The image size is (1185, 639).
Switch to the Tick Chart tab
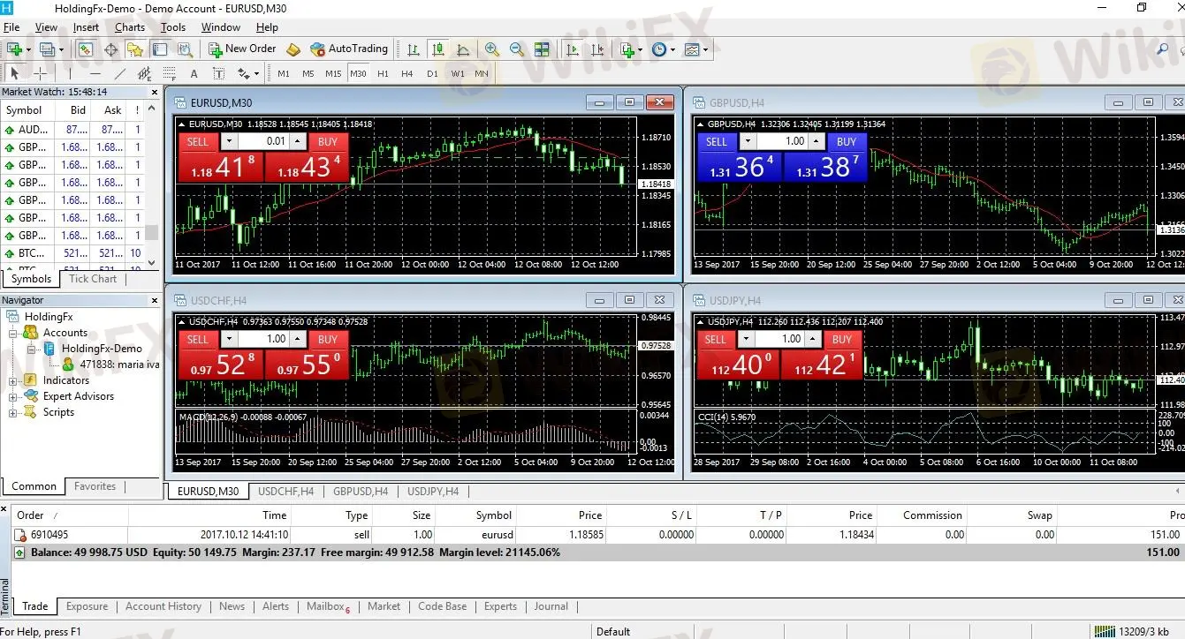[x=93, y=279]
